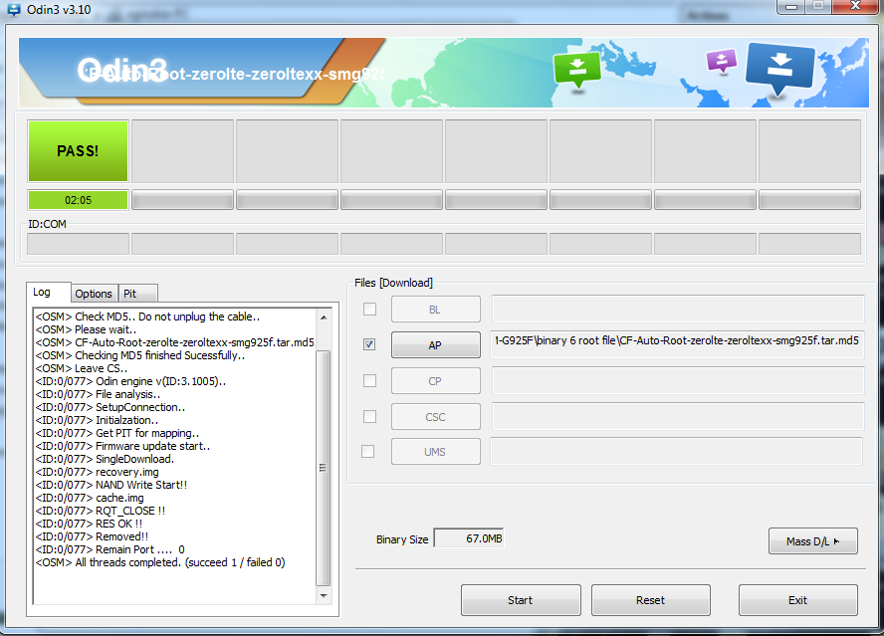
Task: Click the UMS file browse button
Action: (x=436, y=452)
